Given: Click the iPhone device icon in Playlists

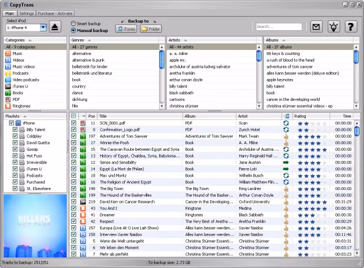Looking at the screenshot, I should [x=18, y=123].
